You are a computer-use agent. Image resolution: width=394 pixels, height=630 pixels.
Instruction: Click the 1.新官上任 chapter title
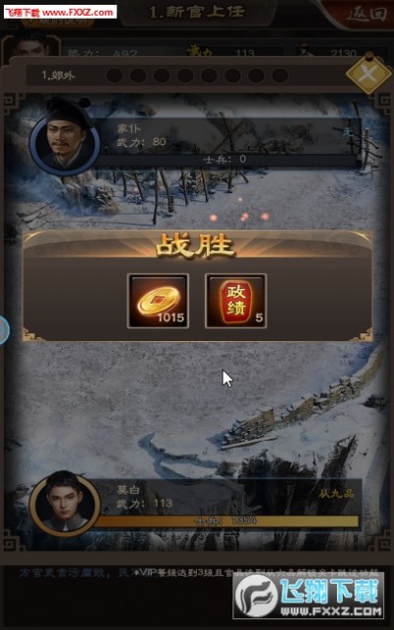(x=197, y=12)
